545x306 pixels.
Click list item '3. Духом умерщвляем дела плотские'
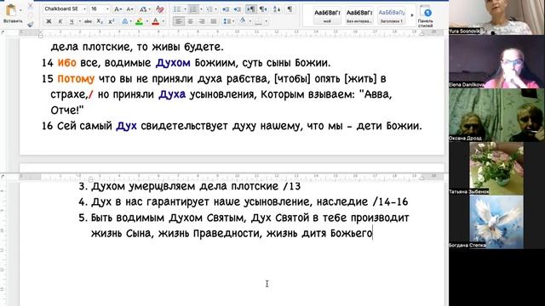click(x=189, y=186)
